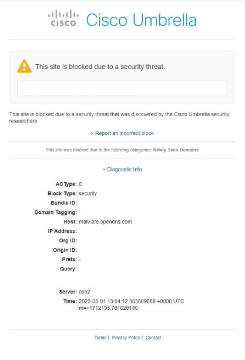Click the Block Type security value

coord(88,193)
